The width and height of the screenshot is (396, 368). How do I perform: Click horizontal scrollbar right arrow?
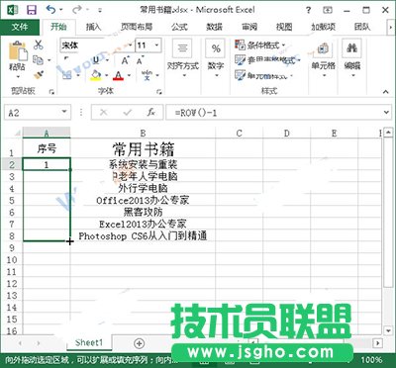coord(378,343)
